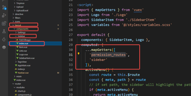Click the JS icon beside components.js
Image resolution: width=191 pixels, height=96 pixels.
pyautogui.click(x=16, y=95)
